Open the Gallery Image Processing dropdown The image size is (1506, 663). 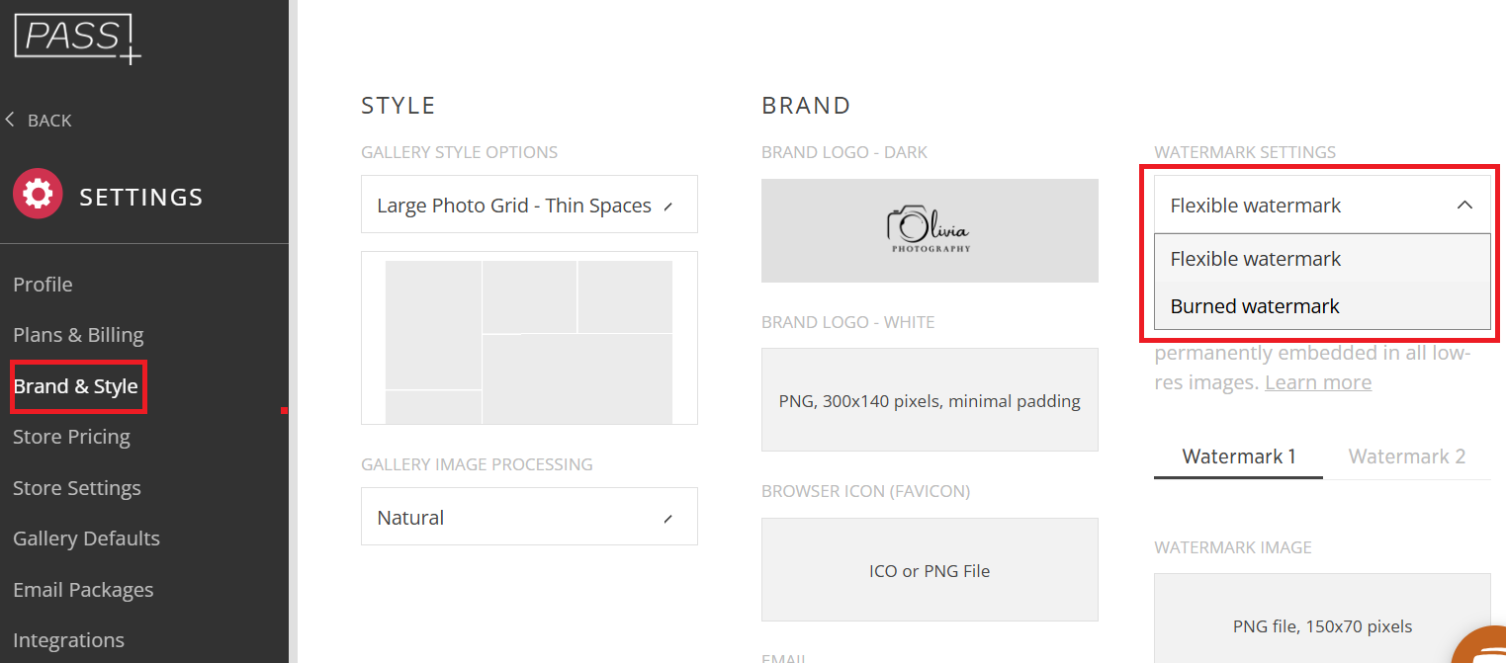pyautogui.click(x=529, y=517)
